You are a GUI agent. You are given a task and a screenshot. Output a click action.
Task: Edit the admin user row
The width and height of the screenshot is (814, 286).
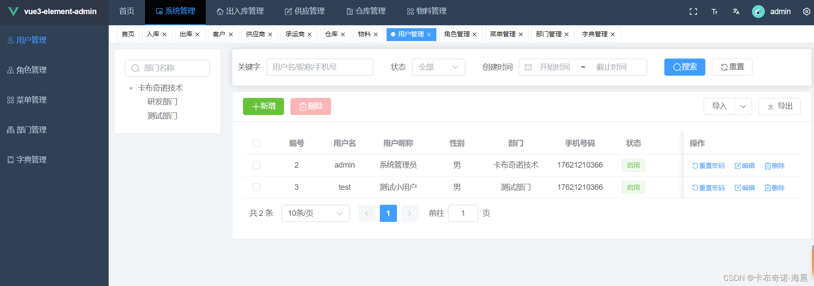point(745,166)
